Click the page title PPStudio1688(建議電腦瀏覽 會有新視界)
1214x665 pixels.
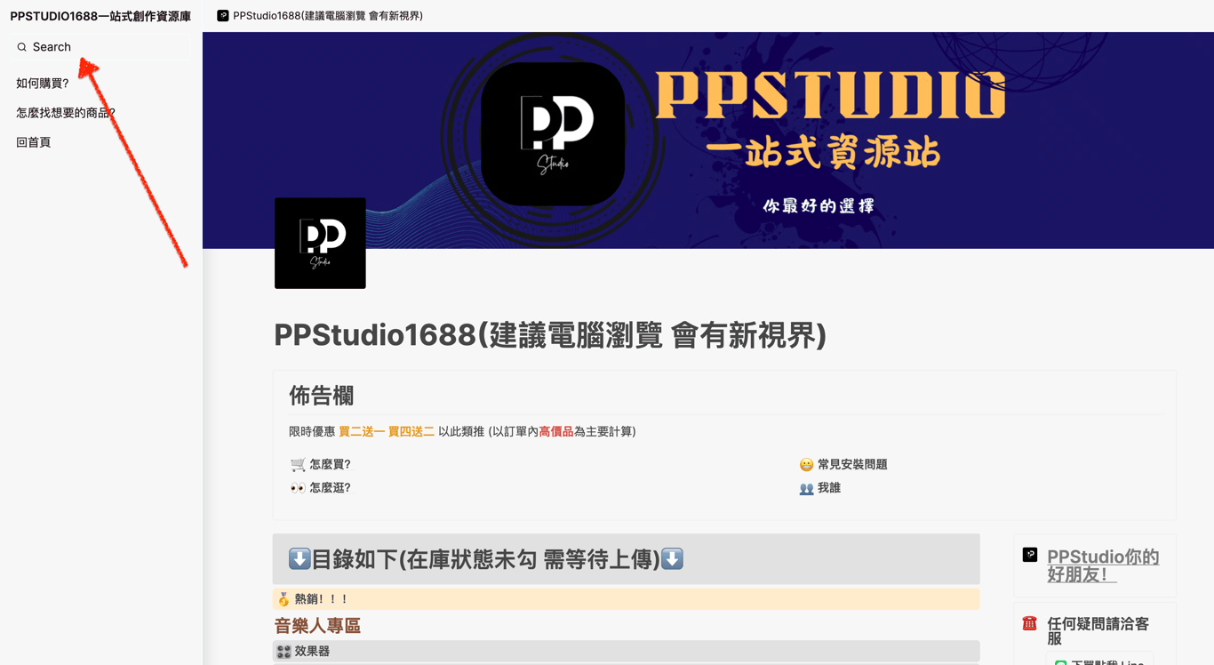pyautogui.click(x=550, y=335)
